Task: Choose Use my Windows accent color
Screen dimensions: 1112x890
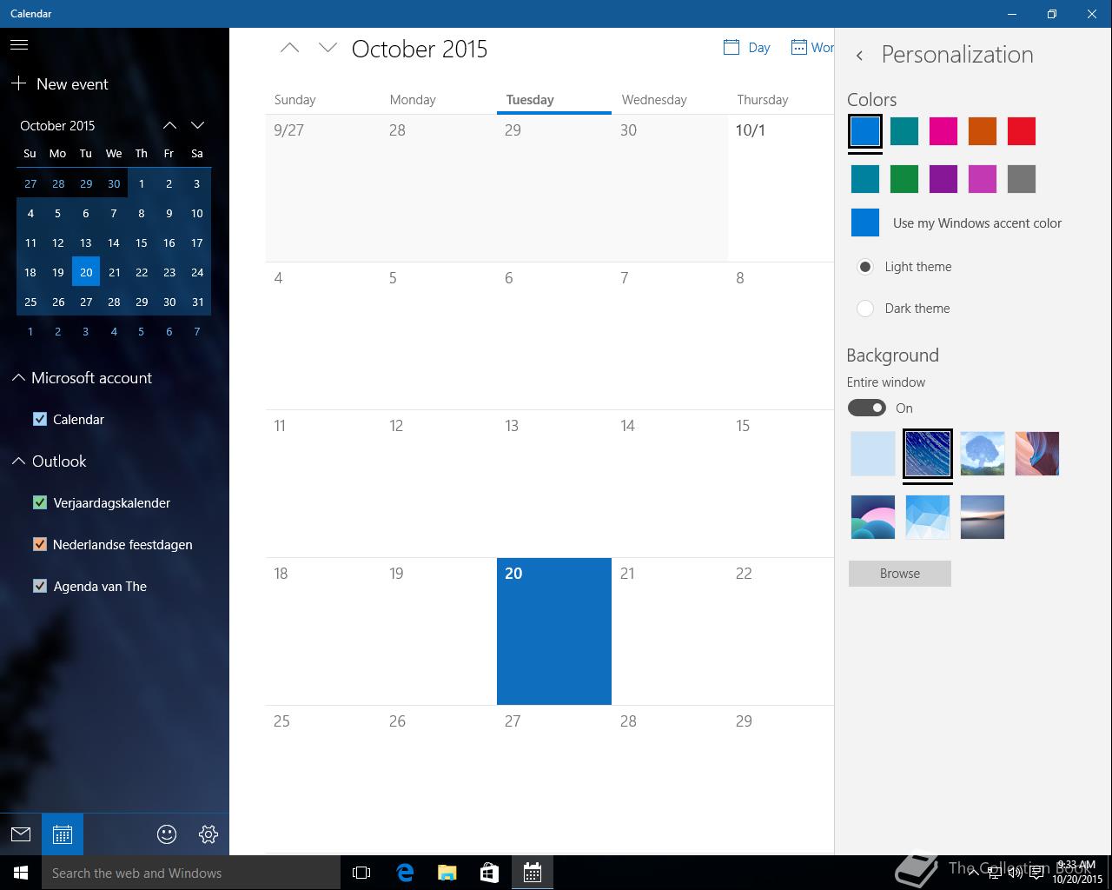Action: (x=956, y=223)
